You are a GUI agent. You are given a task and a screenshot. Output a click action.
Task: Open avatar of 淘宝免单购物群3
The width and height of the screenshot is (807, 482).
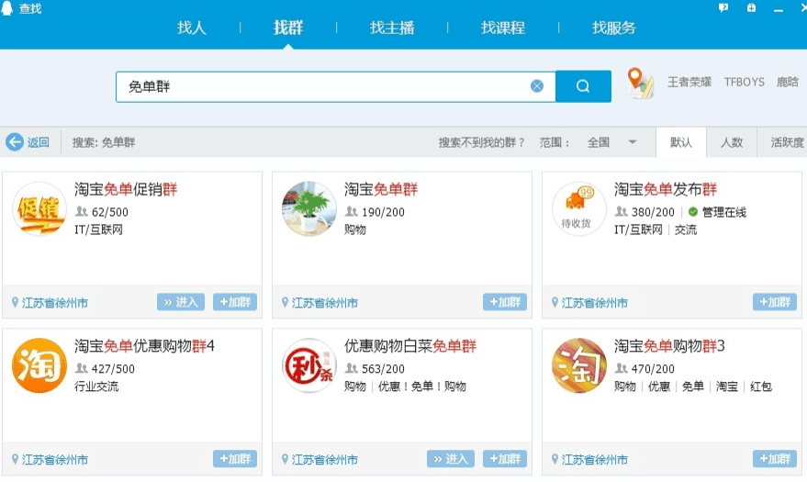(579, 365)
